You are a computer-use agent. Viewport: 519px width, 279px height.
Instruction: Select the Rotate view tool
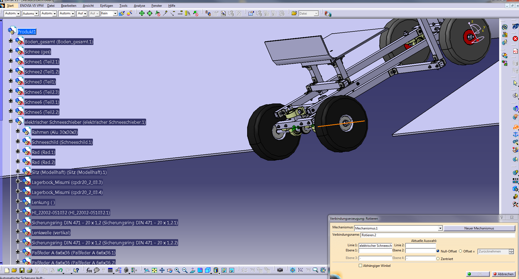pos(169,270)
